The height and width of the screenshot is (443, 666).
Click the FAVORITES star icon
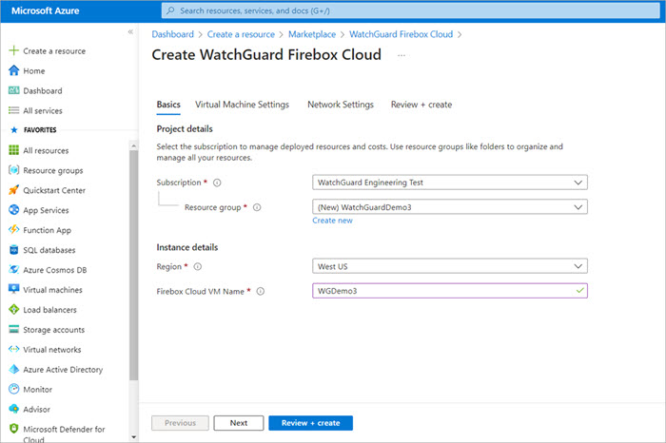(14, 130)
